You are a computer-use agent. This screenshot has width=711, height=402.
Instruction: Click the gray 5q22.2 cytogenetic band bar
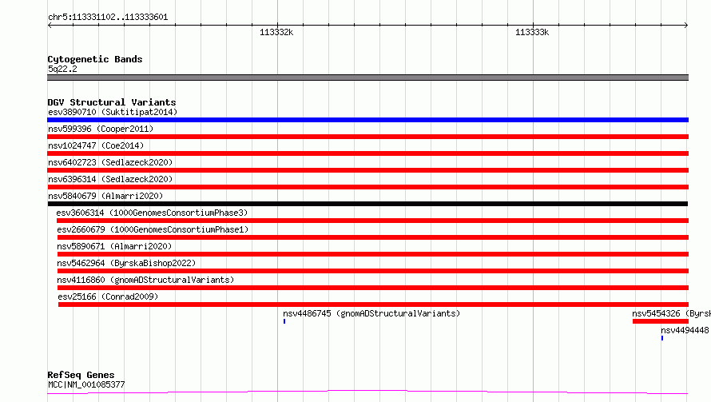tap(367, 78)
